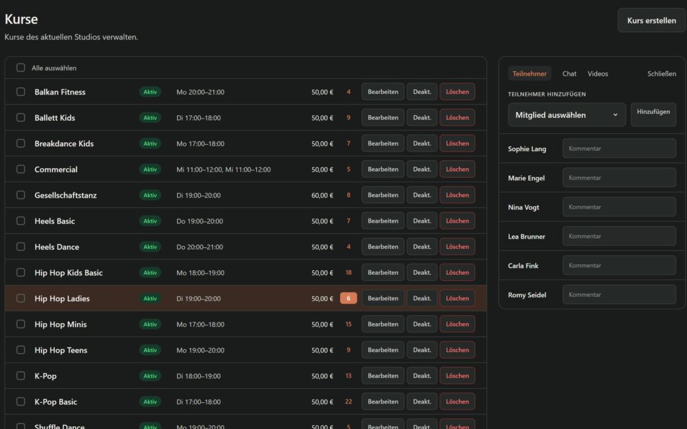
Task: Click the 'Gesellschaftstanz' course name
Action: pyautogui.click(x=66, y=195)
